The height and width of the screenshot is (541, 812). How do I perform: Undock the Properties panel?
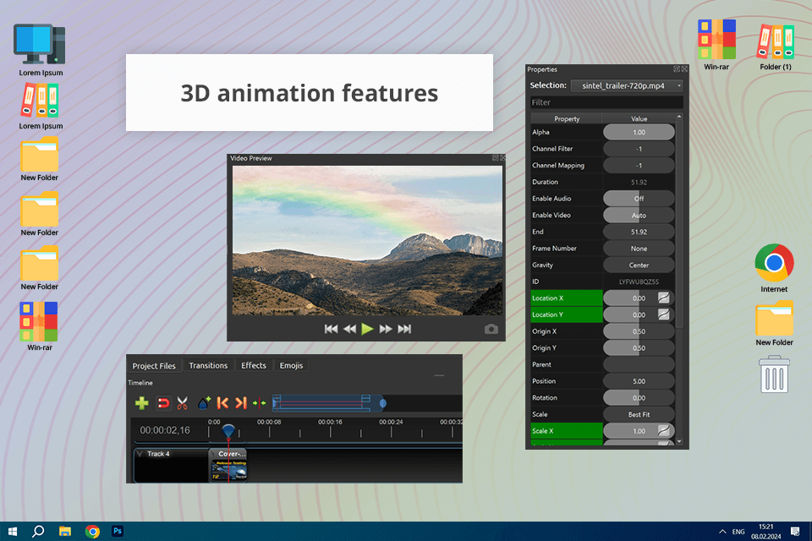(x=677, y=68)
